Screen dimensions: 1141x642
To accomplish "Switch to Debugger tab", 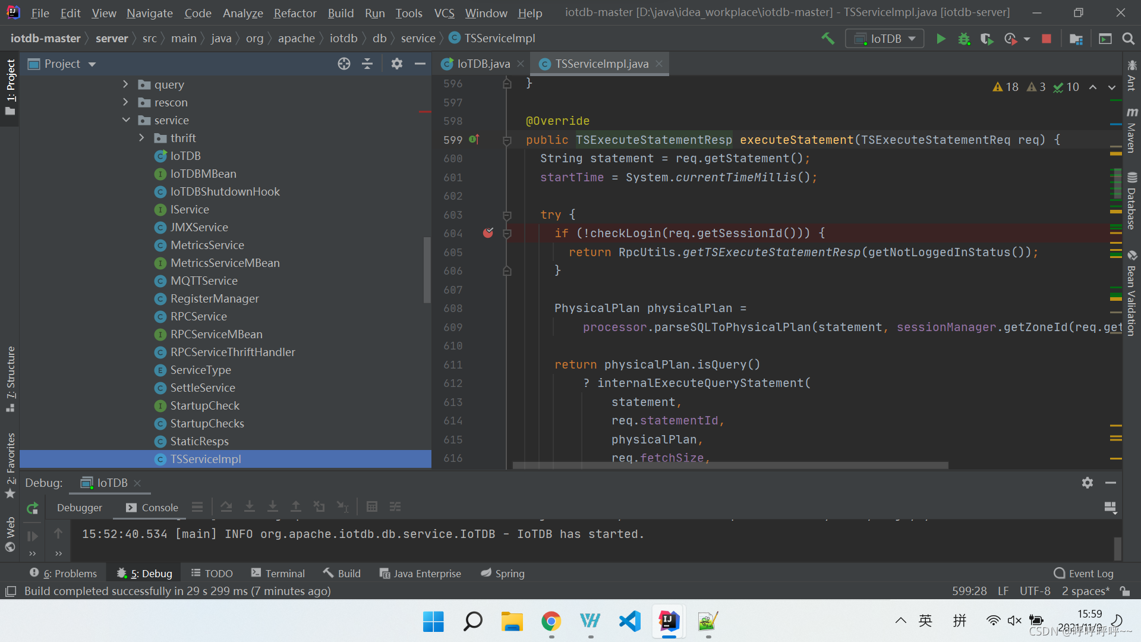I will point(80,508).
